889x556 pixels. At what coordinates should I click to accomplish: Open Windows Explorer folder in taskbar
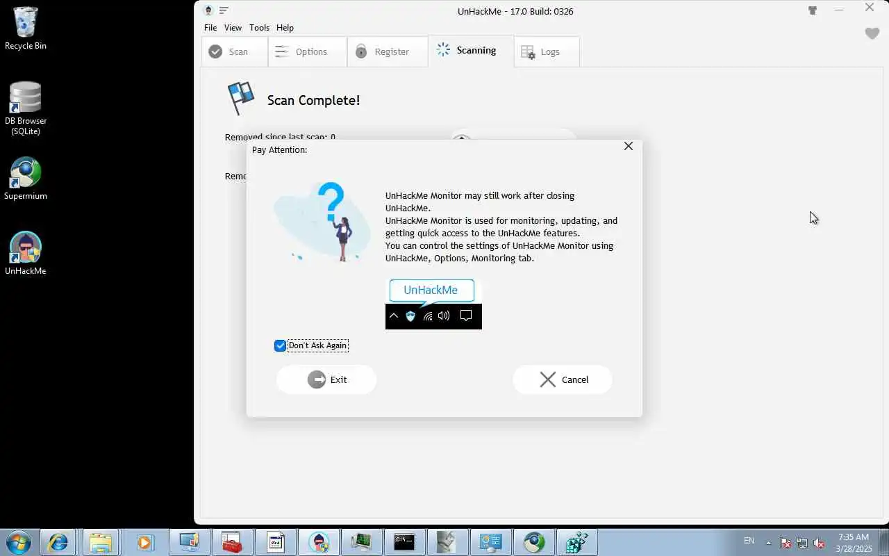(x=101, y=542)
